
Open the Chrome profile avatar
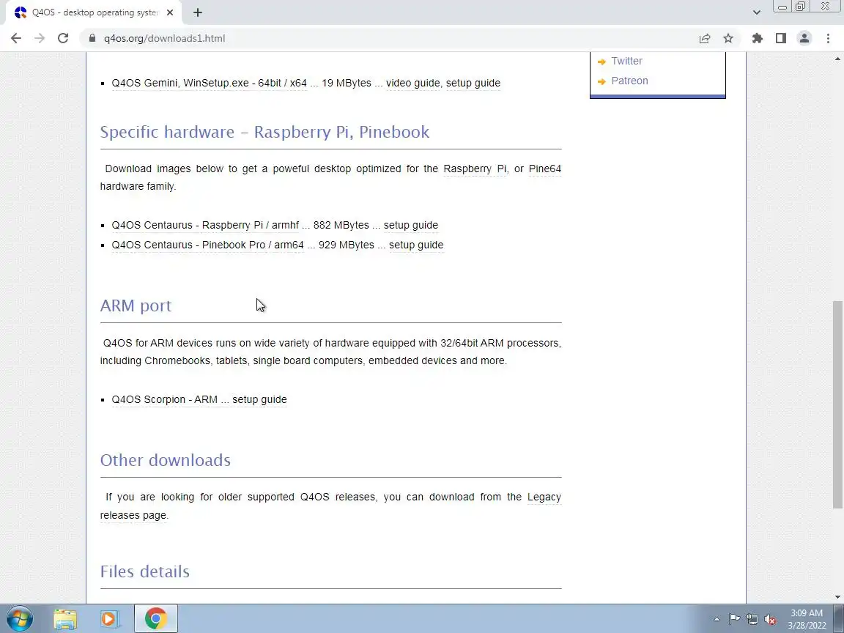tap(804, 38)
